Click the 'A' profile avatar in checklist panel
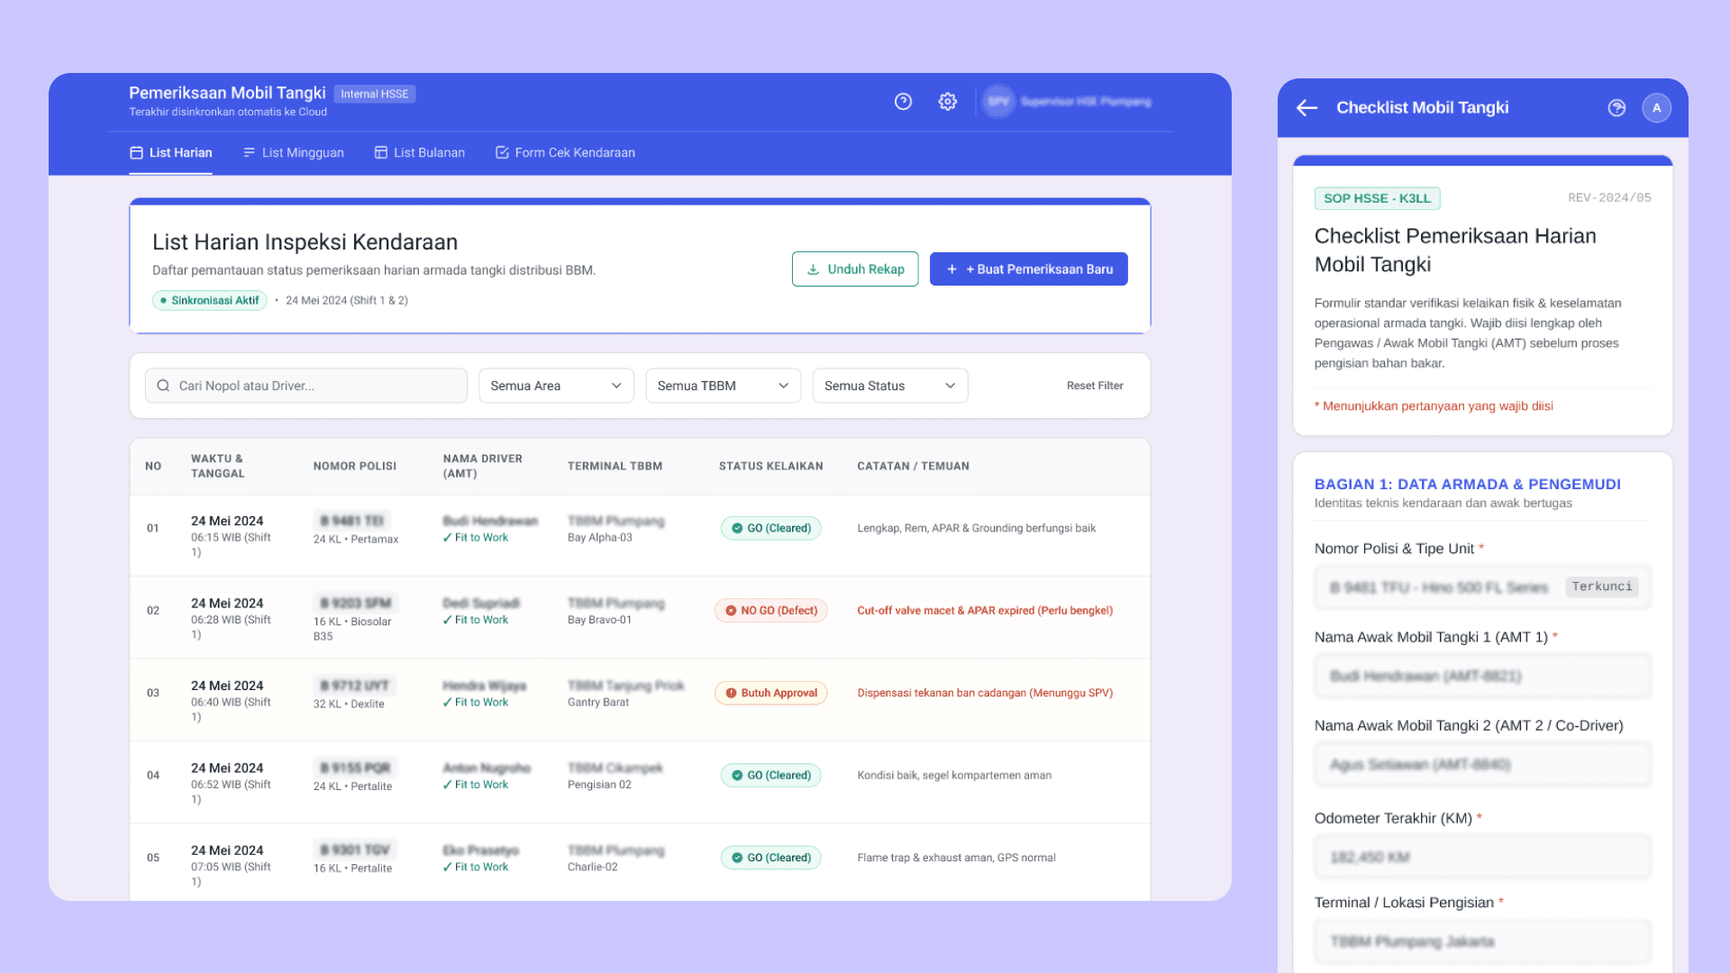 click(x=1656, y=108)
